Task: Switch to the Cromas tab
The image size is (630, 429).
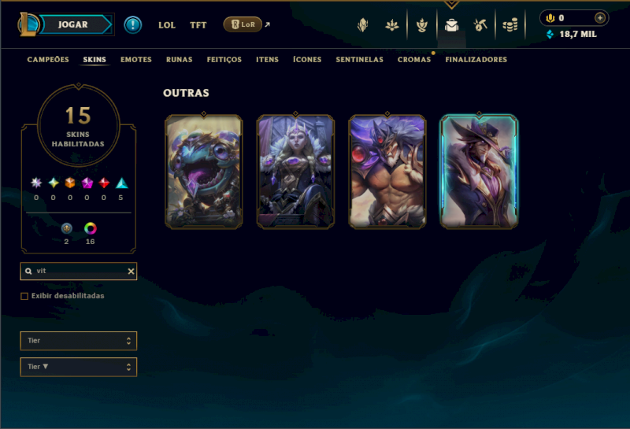Action: (x=414, y=60)
